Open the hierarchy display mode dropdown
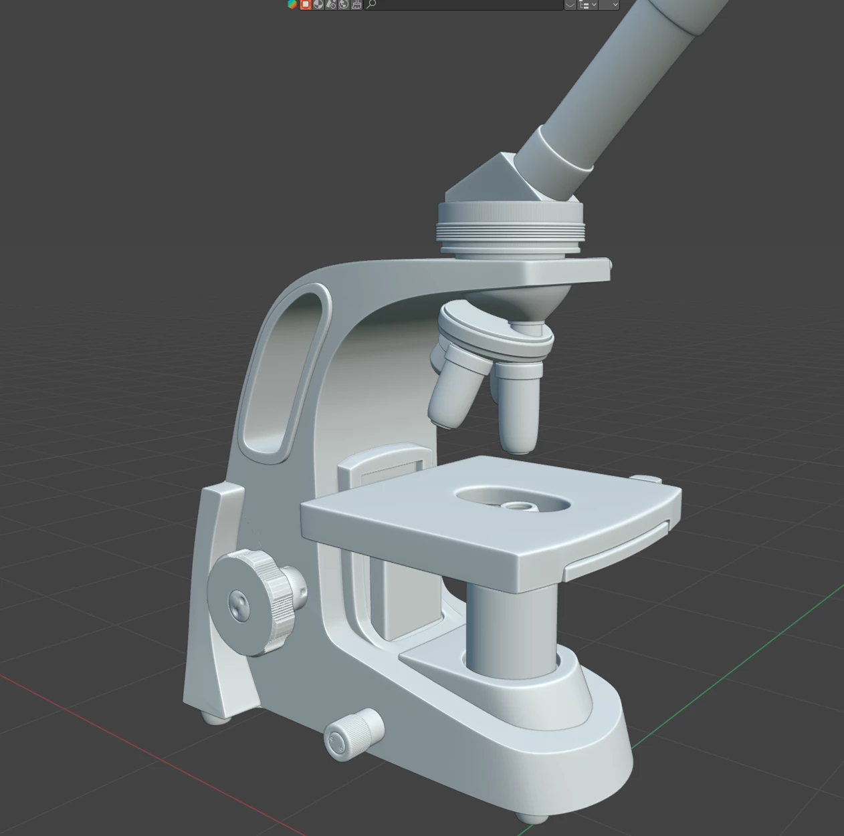844x836 pixels. (x=587, y=4)
